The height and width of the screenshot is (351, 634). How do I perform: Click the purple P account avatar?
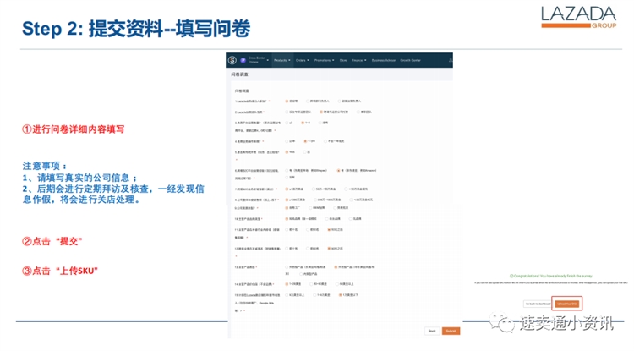coord(243,60)
